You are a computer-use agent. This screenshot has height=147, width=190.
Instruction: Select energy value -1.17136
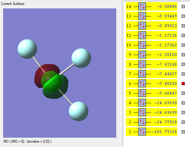tap(167, 35)
